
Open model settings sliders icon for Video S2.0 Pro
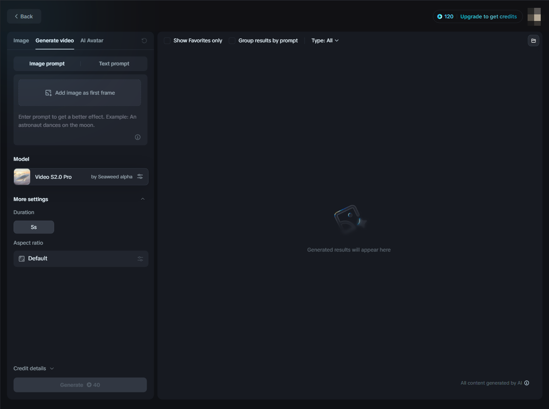click(x=140, y=177)
